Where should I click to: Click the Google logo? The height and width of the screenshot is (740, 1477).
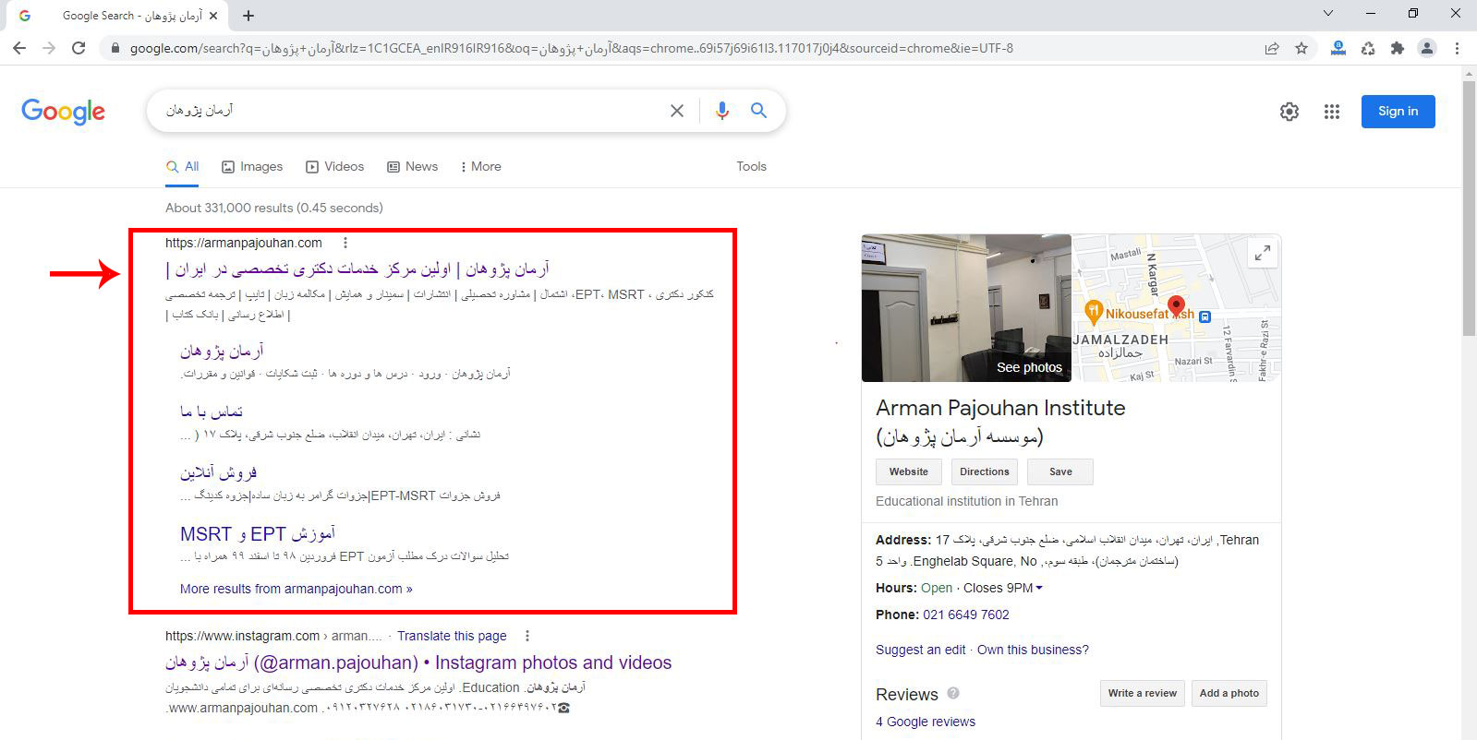(63, 112)
